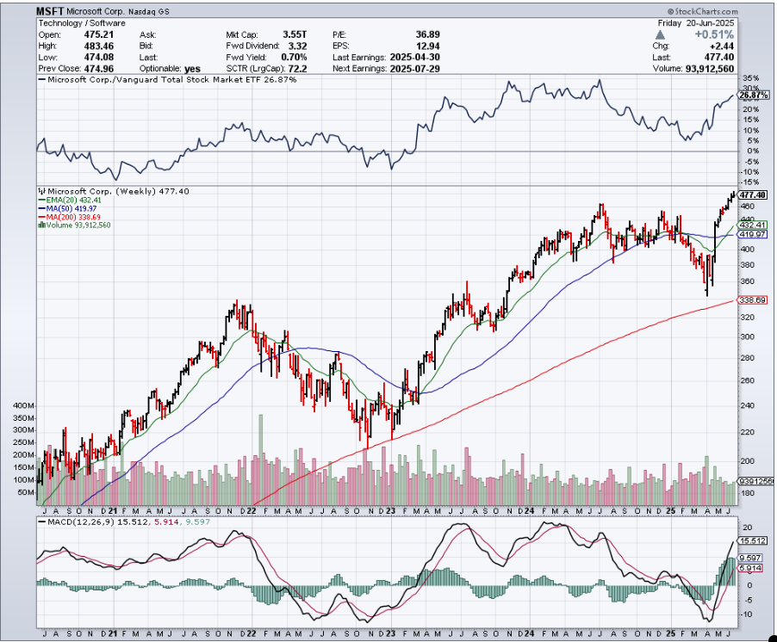The image size is (777, 642).
Task: Click the 477.40 price tag on the right axis
Action: tap(753, 195)
